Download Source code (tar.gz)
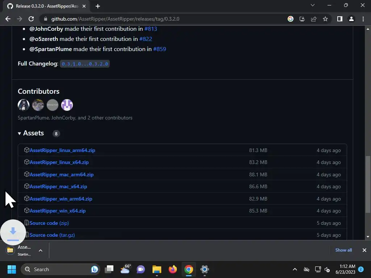The width and height of the screenshot is (371, 278). (52, 235)
